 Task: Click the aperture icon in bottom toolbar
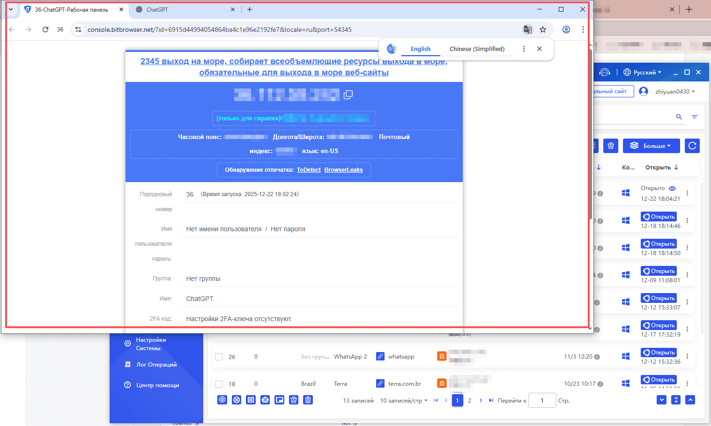click(222, 400)
